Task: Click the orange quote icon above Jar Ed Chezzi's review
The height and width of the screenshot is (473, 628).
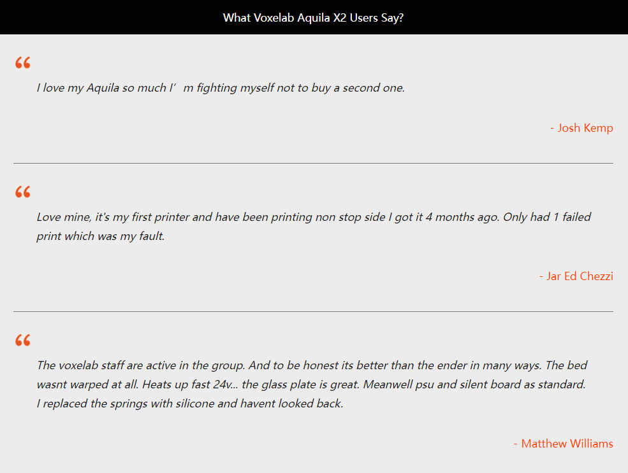Action: tap(23, 192)
